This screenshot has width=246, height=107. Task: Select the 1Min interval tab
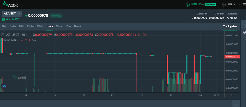coord(5,26)
